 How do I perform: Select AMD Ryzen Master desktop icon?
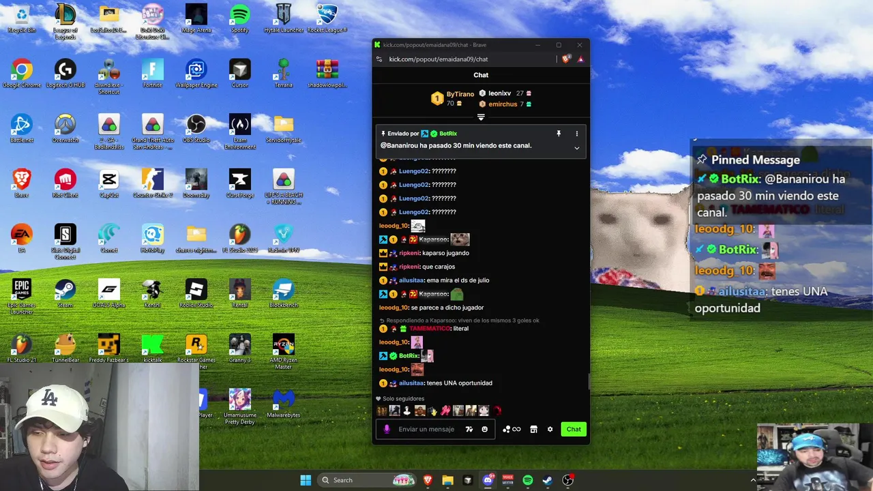[x=284, y=352]
